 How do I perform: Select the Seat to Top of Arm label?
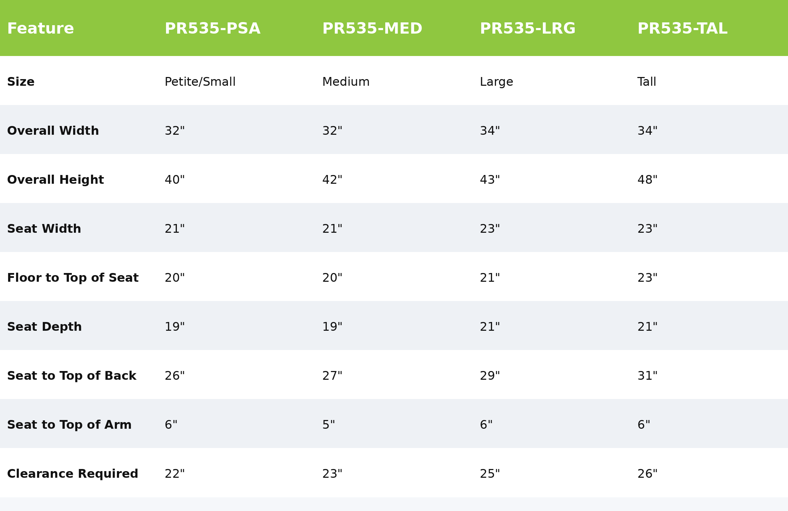pos(69,425)
